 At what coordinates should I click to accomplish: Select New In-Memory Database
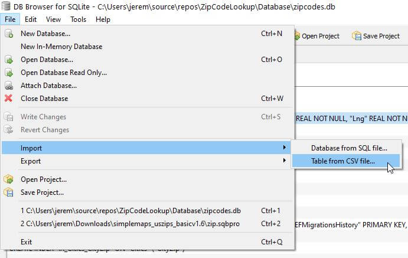tap(148, 47)
